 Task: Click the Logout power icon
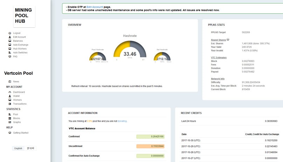coord(10,33)
